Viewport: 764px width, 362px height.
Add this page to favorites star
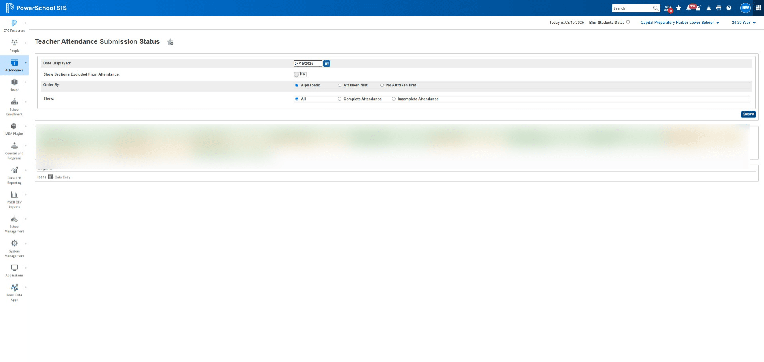click(170, 42)
